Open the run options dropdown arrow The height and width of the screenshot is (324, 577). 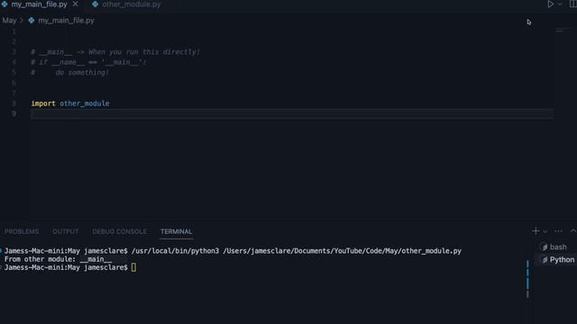(x=560, y=4)
